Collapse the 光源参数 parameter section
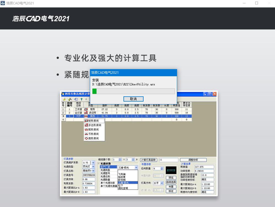 tap(98, 163)
